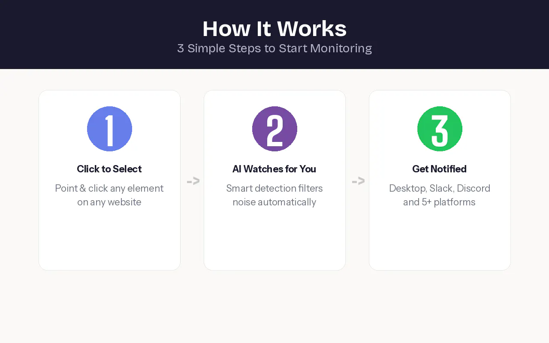Select the "AI Watches for You" heading
Viewport: 549px width, 343px height.
pyautogui.click(x=274, y=169)
